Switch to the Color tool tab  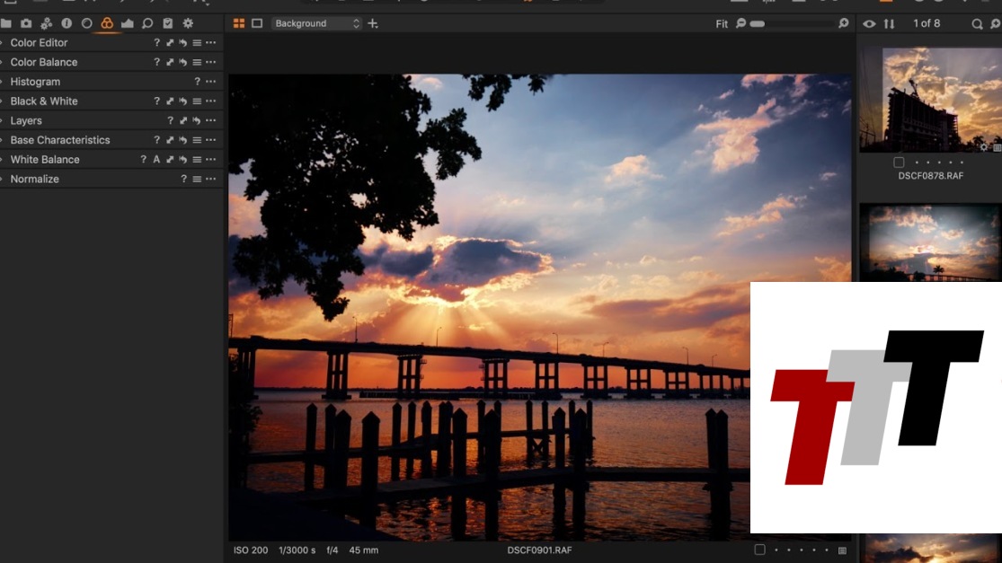[107, 23]
